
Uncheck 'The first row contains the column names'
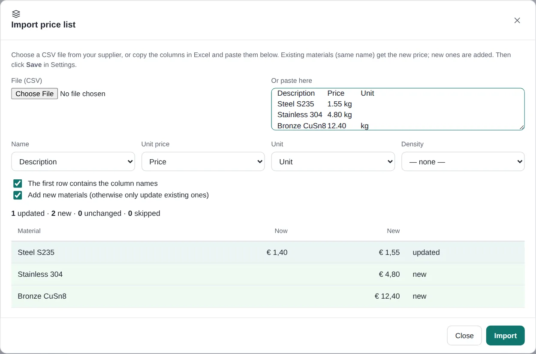tap(18, 184)
